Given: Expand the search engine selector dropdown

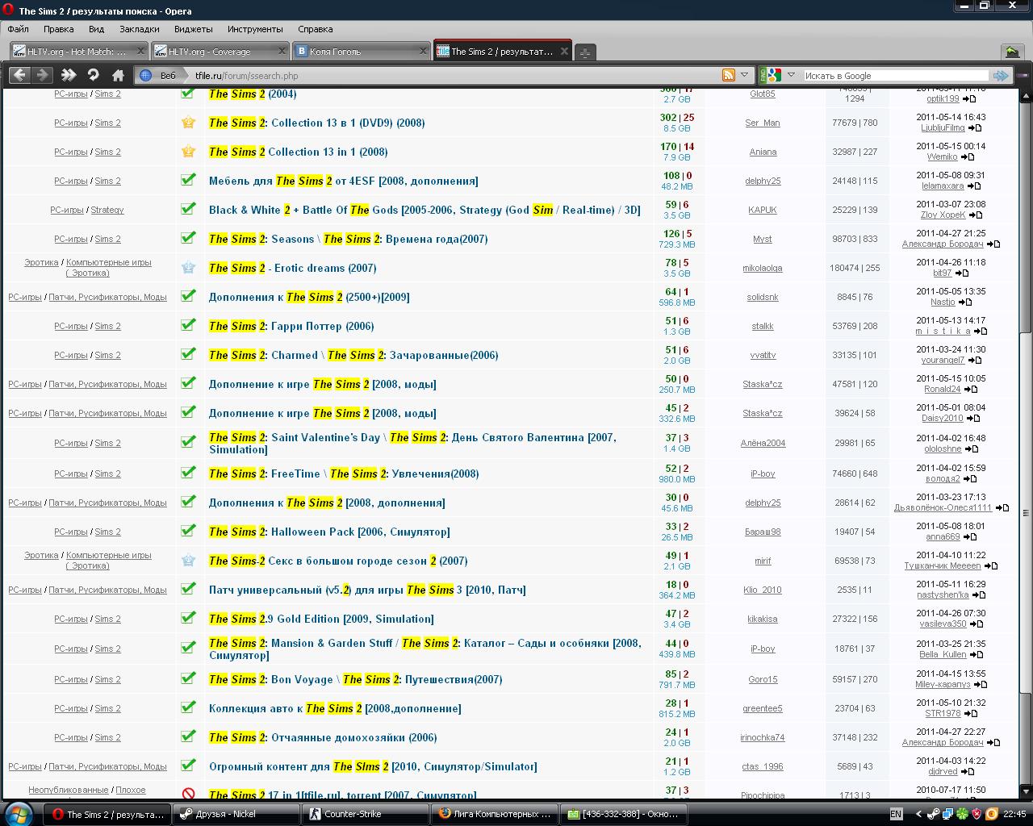Looking at the screenshot, I should click(x=791, y=75).
